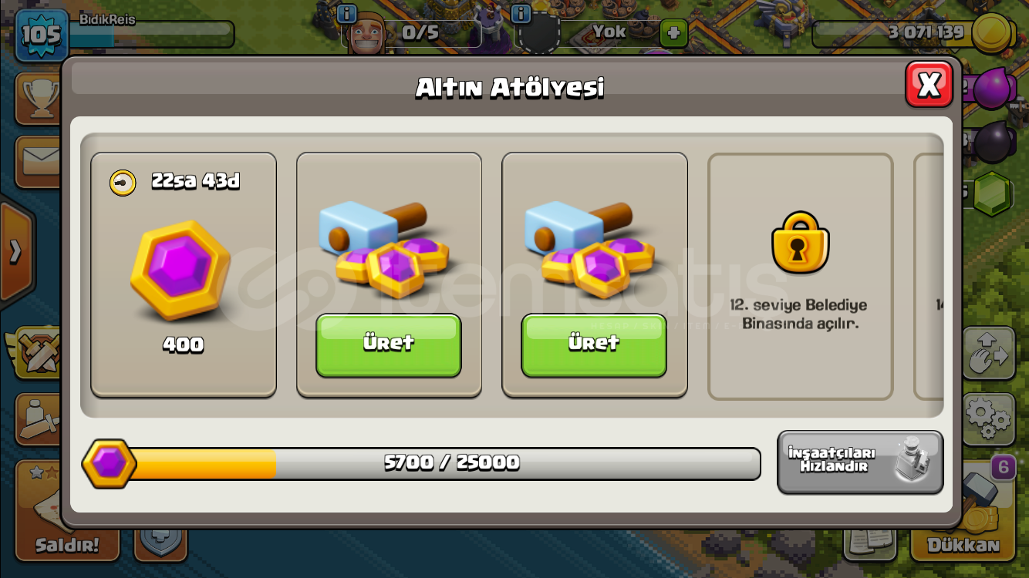
Task: Tap the info icon above barbarian portrait
Action: (x=347, y=13)
